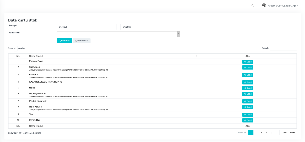View Detail for Halo Poruk 1

coord(248,107)
